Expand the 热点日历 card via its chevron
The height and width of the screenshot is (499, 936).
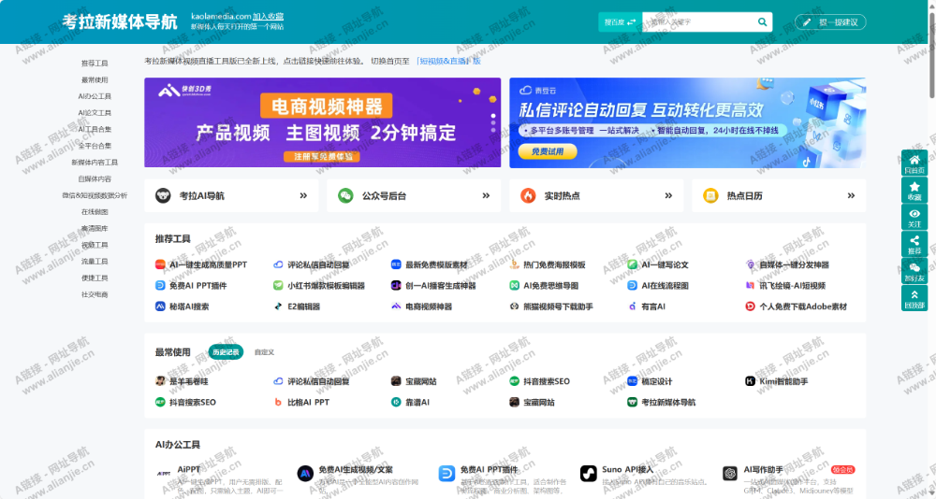851,195
